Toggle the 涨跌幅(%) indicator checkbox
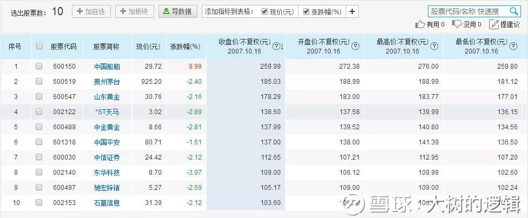 306,12
